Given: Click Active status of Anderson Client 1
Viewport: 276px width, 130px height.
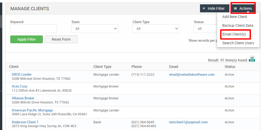Looking at the screenshot, I should click(229, 122).
